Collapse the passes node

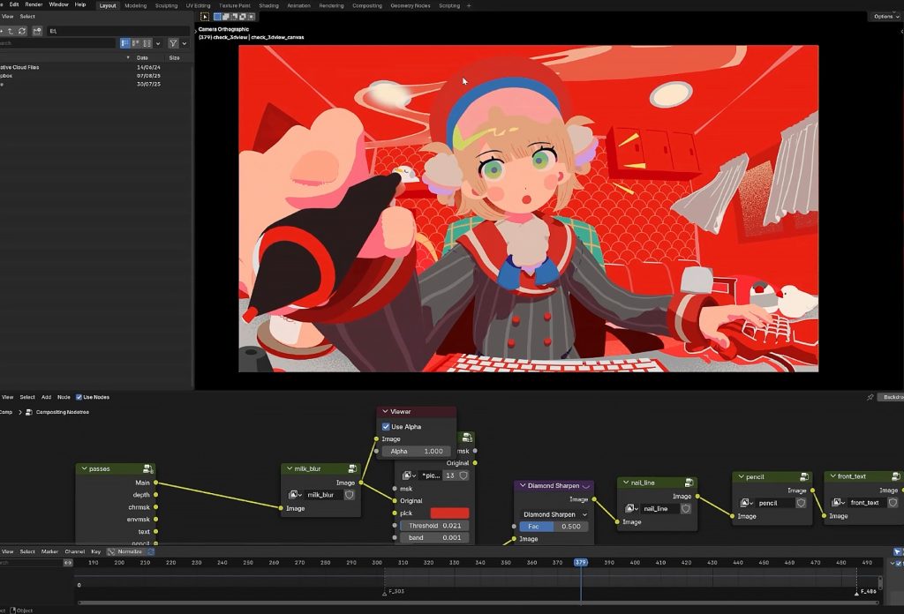pyautogui.click(x=84, y=468)
